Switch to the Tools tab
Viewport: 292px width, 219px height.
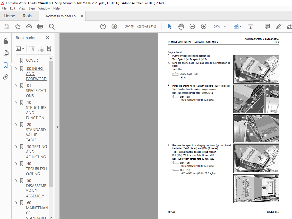point(27,16)
